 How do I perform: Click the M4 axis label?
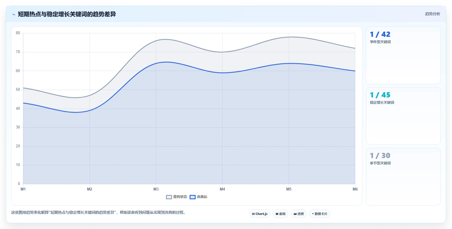(222, 189)
